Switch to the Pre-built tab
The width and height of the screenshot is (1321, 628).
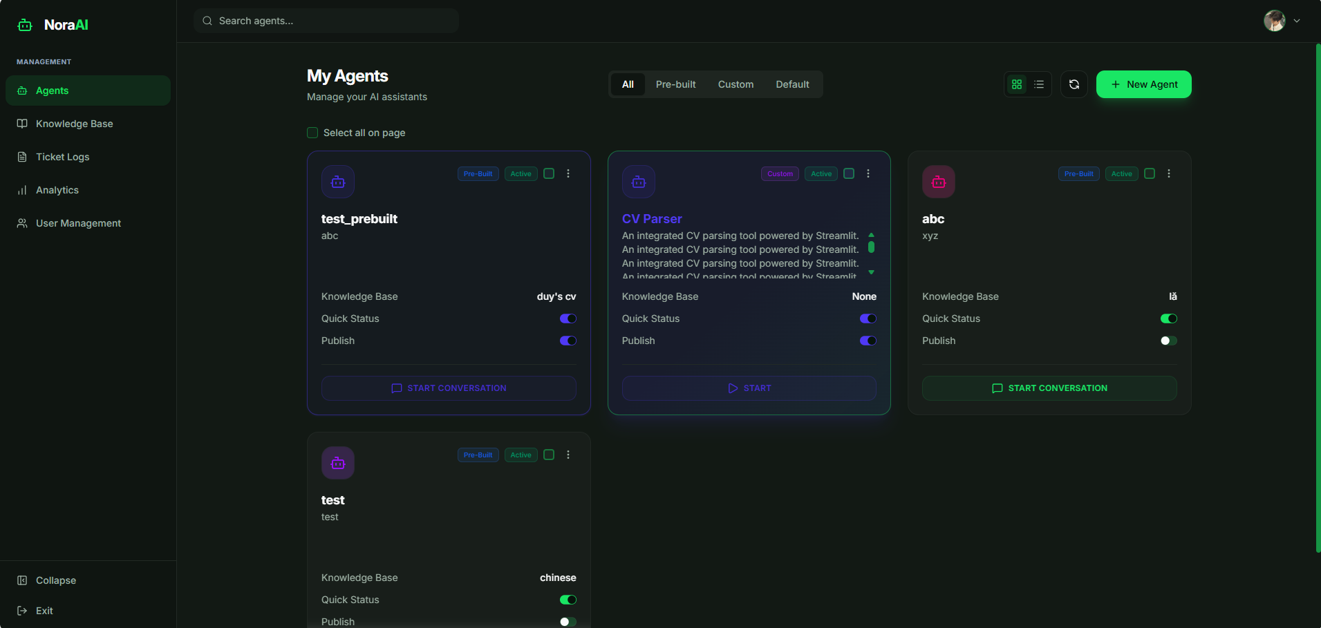point(675,84)
